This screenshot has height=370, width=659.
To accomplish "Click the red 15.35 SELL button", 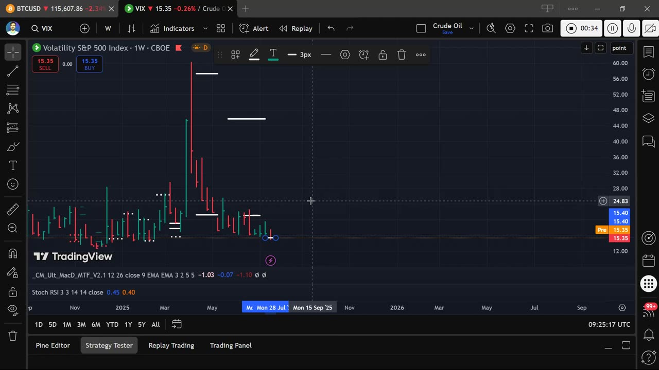I will tap(45, 64).
